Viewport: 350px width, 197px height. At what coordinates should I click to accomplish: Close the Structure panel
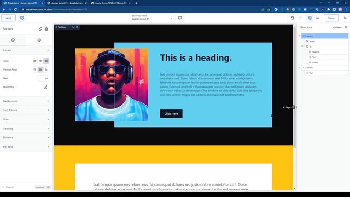click(x=346, y=27)
